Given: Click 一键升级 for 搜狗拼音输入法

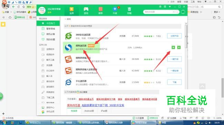Looking at the screenshot, I should tap(174, 59).
